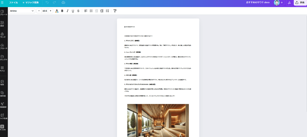The width and height of the screenshot is (307, 137).
Task: Toggle bulleted list
Action: coord(91,11)
